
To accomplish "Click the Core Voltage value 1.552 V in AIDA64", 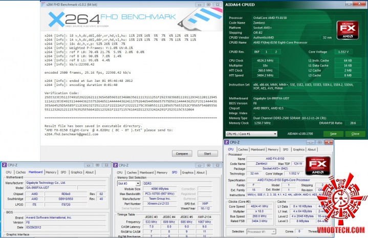I will point(343,52).
